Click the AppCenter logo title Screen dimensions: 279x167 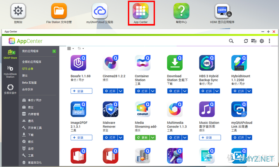(25, 41)
